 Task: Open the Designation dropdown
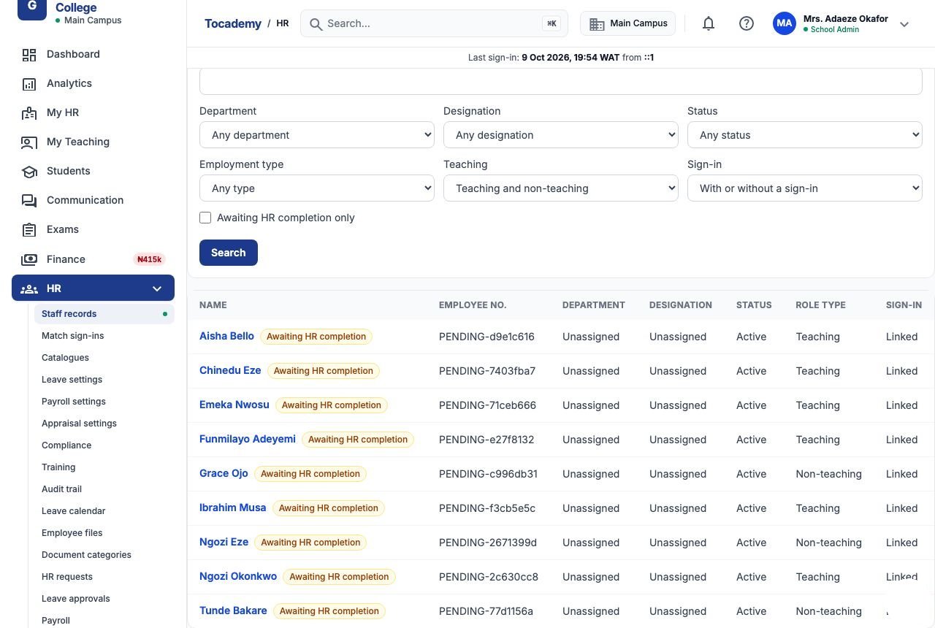pyautogui.click(x=561, y=135)
